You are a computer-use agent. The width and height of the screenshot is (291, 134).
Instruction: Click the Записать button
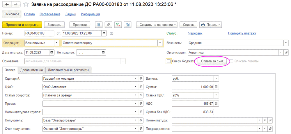coord(54,25)
